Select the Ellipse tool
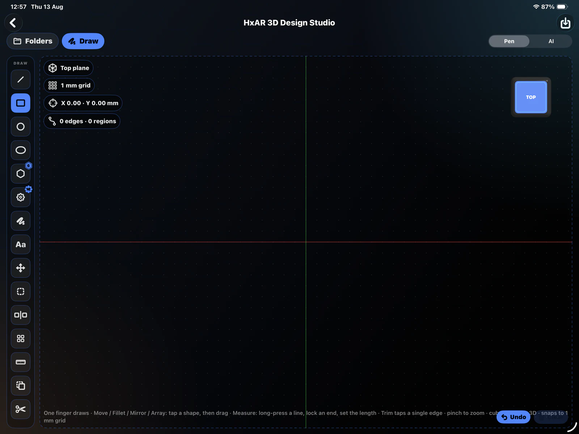 click(21, 150)
